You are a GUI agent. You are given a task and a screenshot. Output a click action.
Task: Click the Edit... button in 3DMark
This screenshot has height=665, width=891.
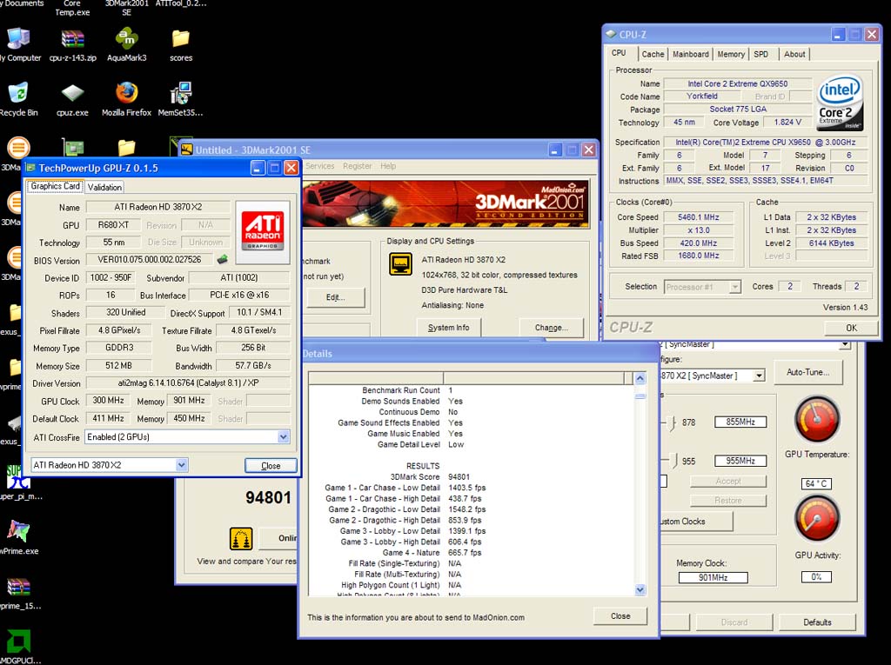(x=335, y=297)
